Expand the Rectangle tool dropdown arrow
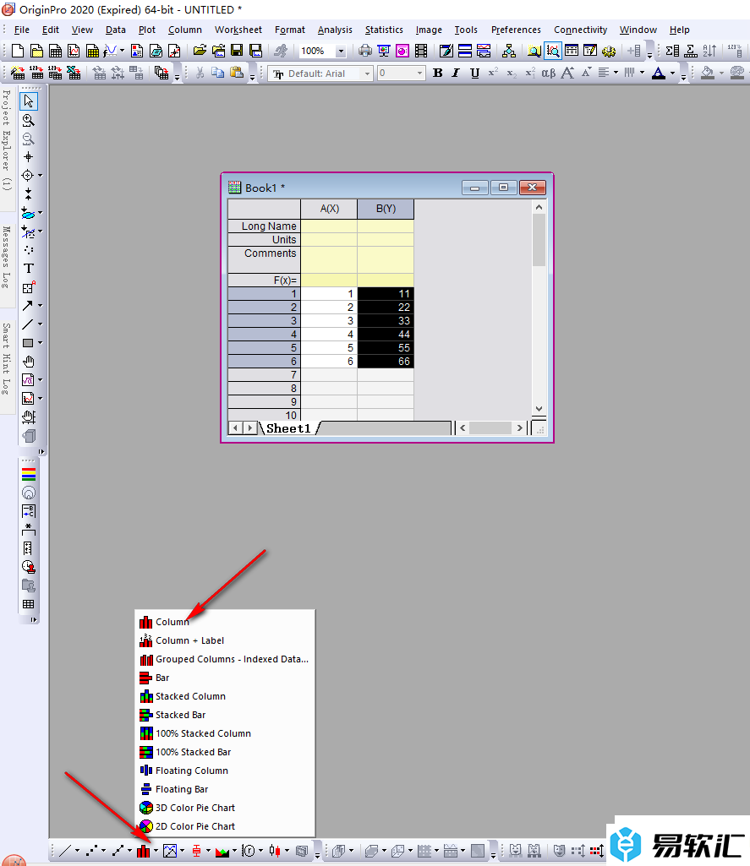Image resolution: width=750 pixels, height=866 pixels. click(40, 343)
